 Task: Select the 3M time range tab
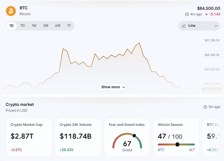click(x=46, y=26)
